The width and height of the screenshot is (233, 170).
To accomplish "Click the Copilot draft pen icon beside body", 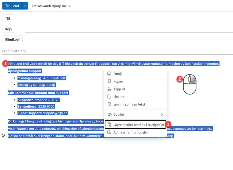I will [4, 136].
